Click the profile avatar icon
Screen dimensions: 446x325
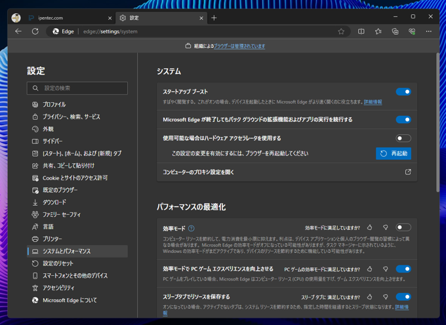pos(16,18)
